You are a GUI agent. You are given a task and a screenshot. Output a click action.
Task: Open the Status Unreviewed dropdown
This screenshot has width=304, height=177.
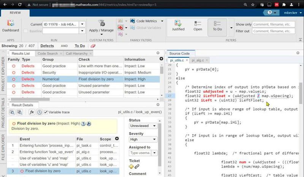click(x=143, y=126)
